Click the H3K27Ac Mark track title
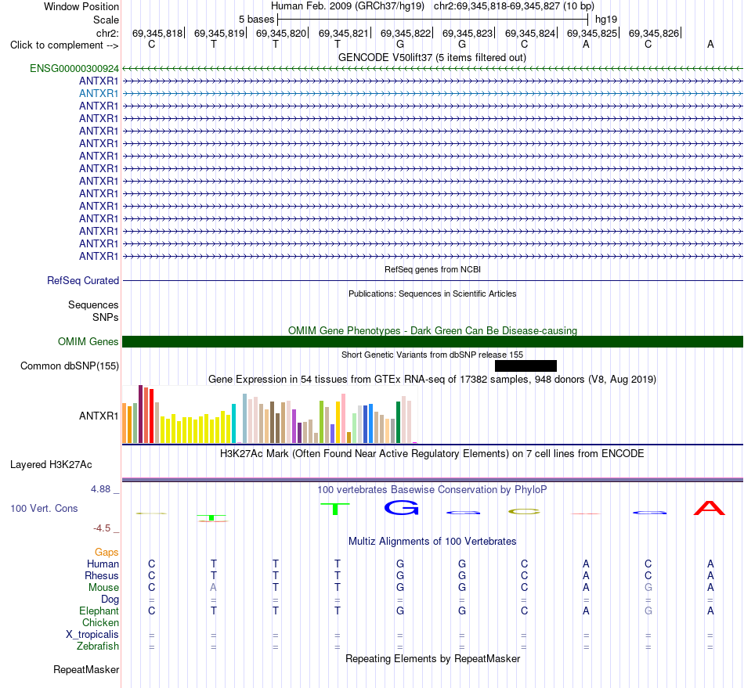This screenshot has width=744, height=688. click(x=432, y=453)
